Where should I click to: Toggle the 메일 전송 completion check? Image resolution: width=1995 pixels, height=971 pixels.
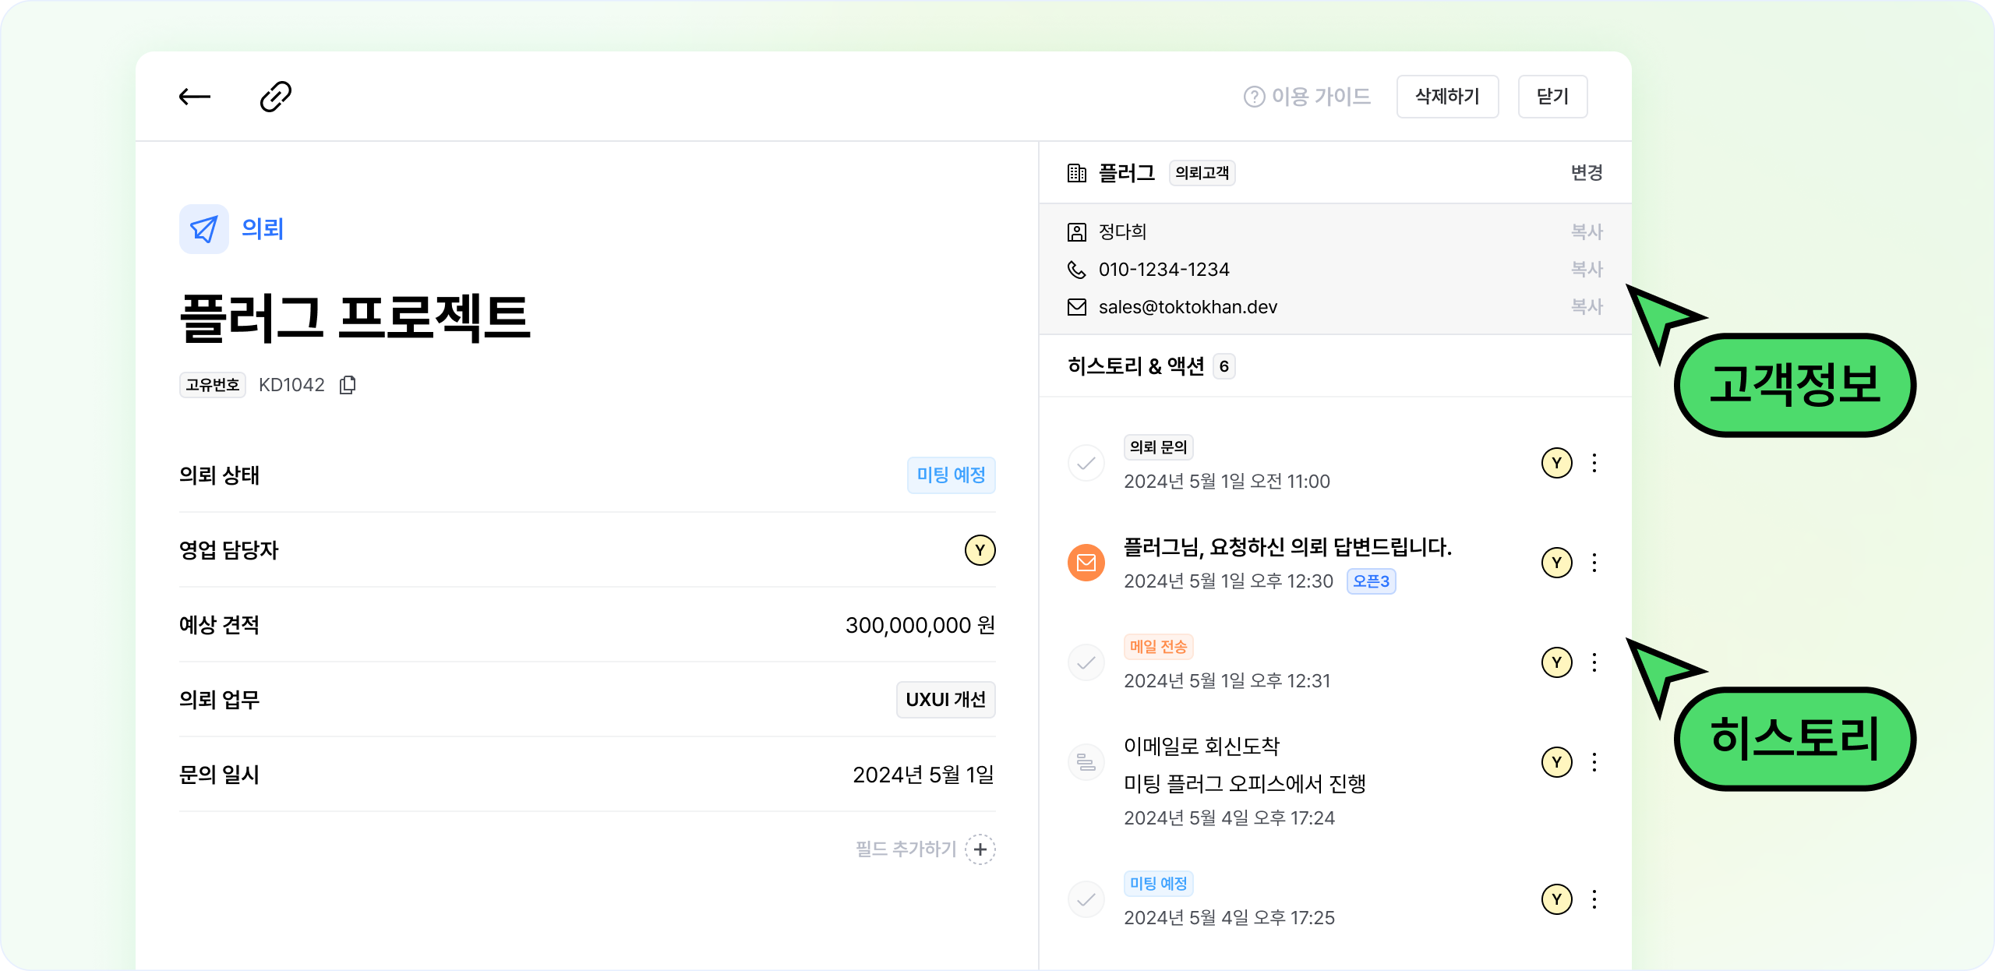[x=1086, y=663]
